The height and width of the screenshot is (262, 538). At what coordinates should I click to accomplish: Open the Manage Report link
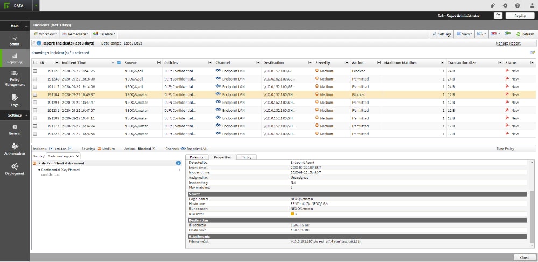coord(507,43)
